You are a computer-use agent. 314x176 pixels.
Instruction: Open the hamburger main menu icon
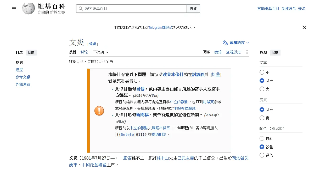(14, 9)
